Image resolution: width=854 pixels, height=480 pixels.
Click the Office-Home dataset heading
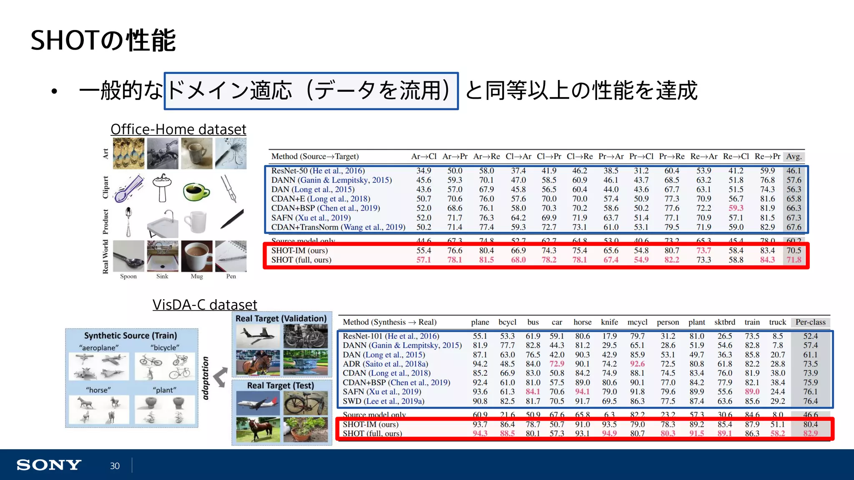click(x=178, y=129)
